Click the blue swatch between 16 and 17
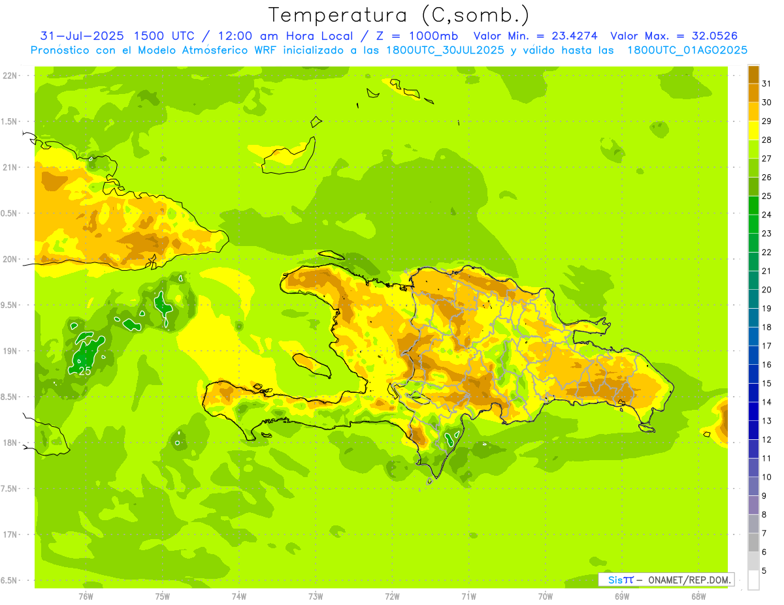Viewport: 784px width, 605px height. click(x=754, y=355)
